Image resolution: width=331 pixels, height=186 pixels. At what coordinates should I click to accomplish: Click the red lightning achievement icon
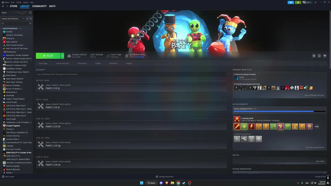[251, 127]
